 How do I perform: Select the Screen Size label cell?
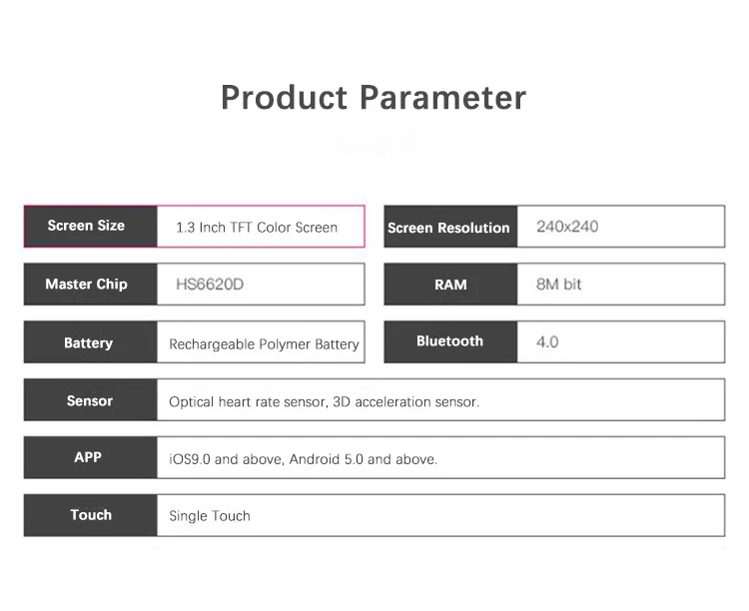(x=90, y=226)
